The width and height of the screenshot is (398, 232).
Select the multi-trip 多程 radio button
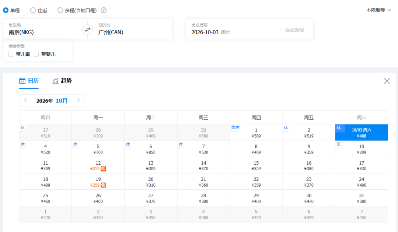(60, 10)
